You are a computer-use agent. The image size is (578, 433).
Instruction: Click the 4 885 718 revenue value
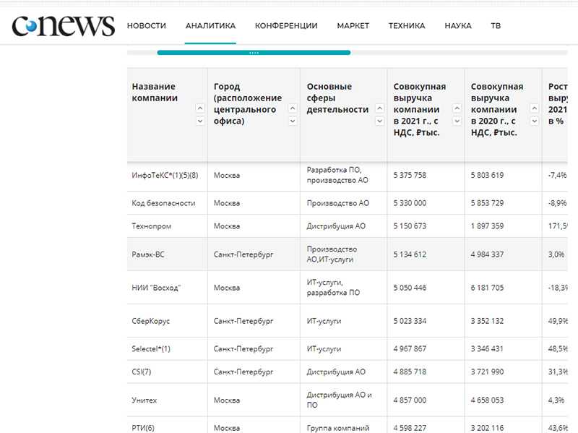click(410, 372)
